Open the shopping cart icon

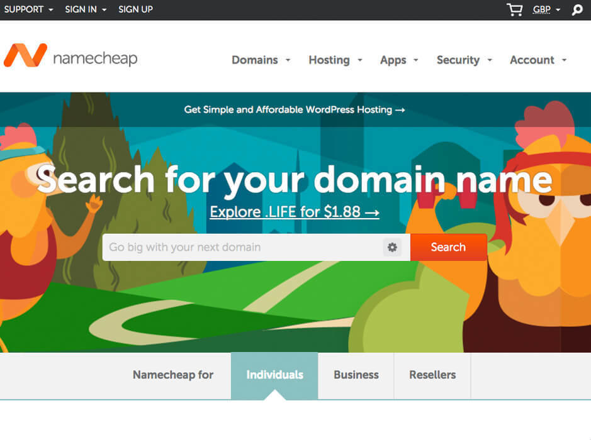pyautogui.click(x=514, y=9)
